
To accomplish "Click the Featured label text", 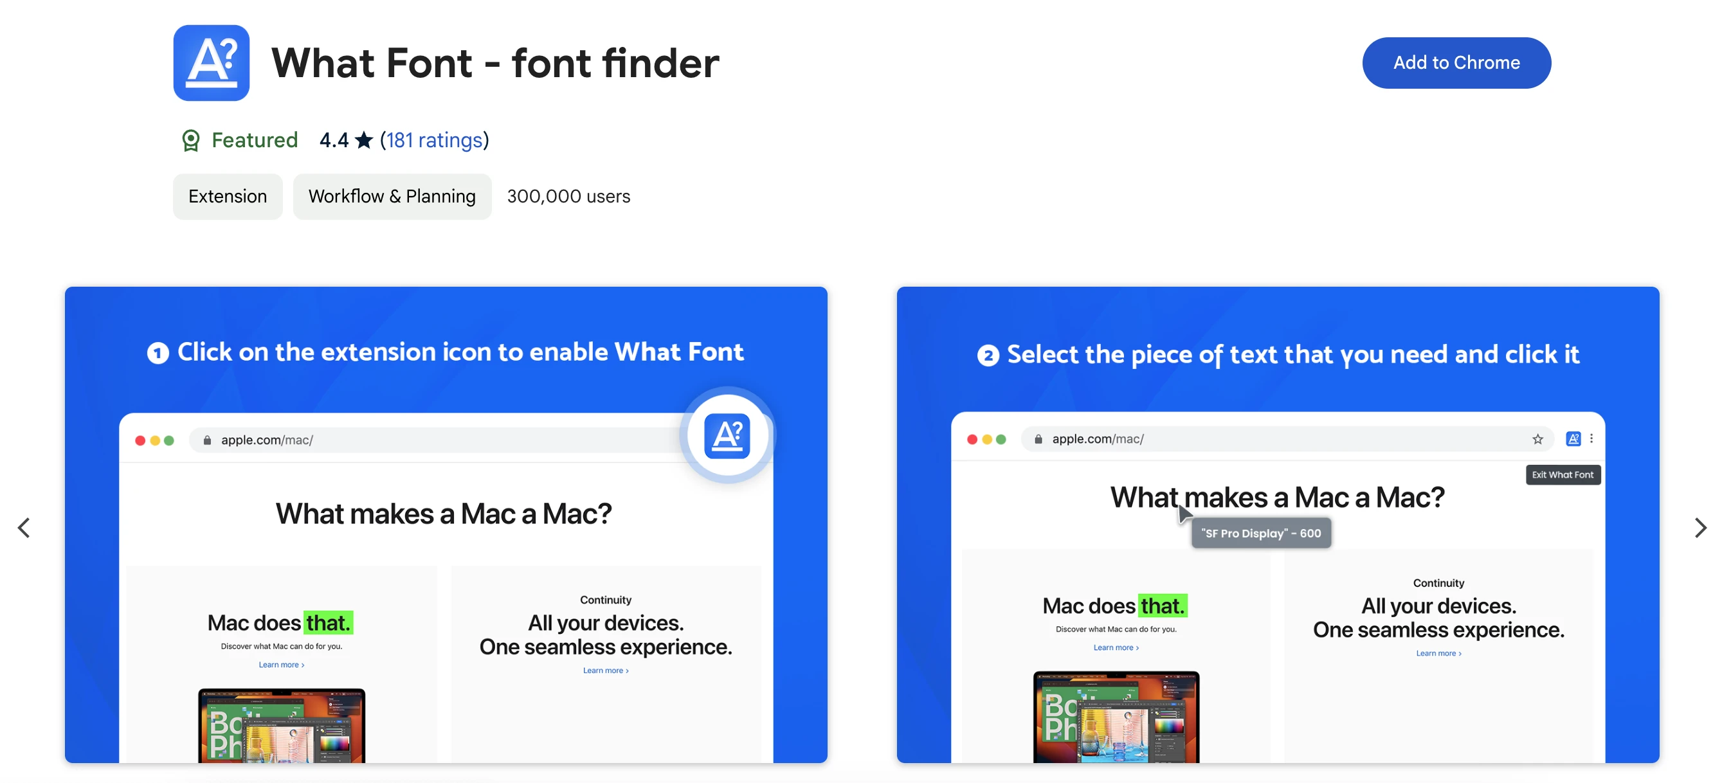I will 255,140.
